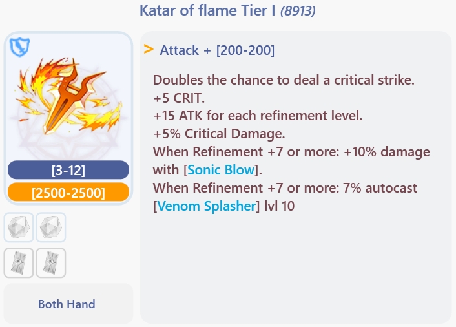Screen dimensions: 456x327
Task: Select the right crystal gem slot icon
Action: pyautogui.click(x=50, y=227)
